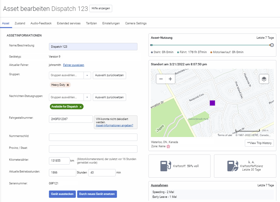Click the Fahrer zuweisen link
This screenshot has height=202, width=280.
(x=73, y=65)
